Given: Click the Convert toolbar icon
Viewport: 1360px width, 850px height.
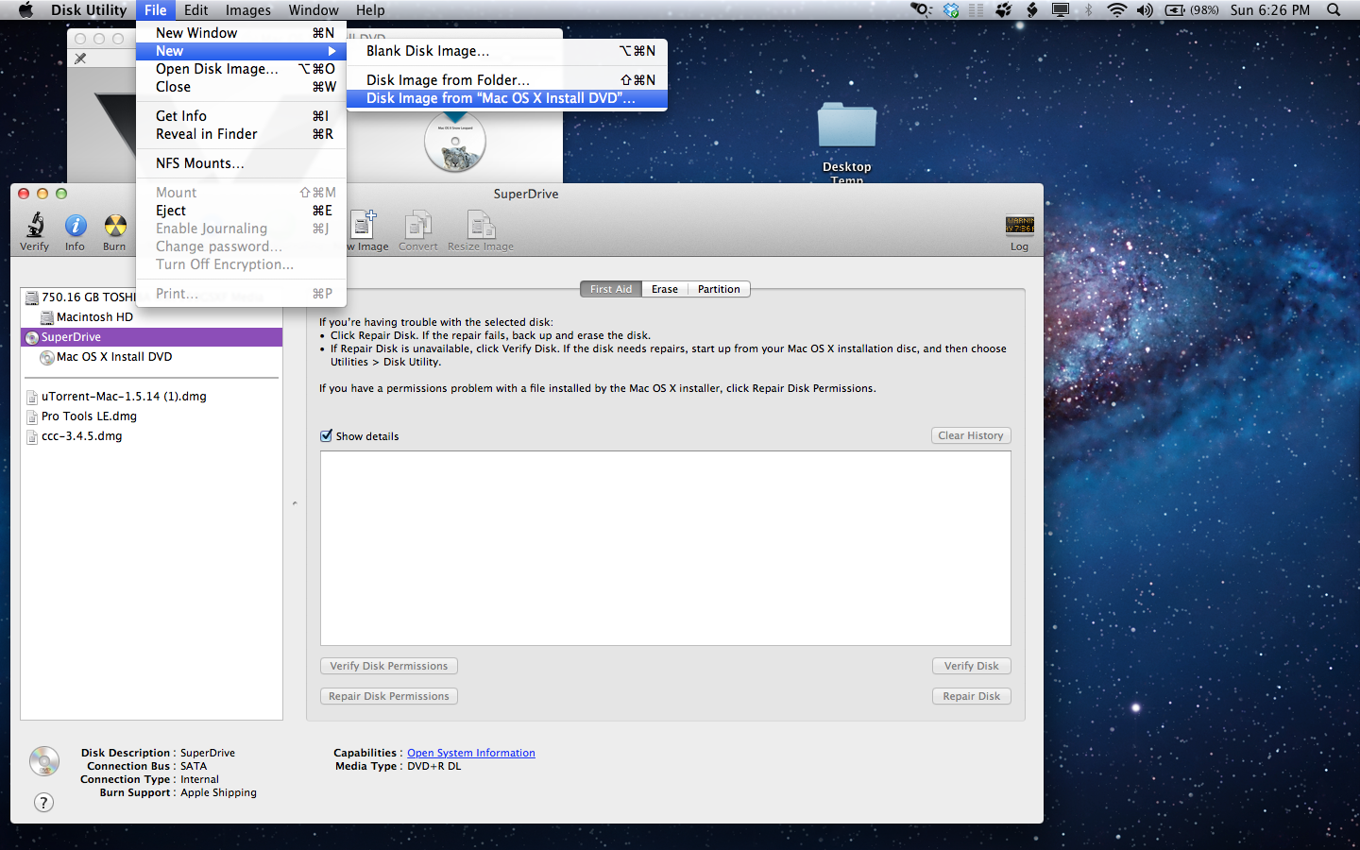Looking at the screenshot, I should [x=417, y=225].
